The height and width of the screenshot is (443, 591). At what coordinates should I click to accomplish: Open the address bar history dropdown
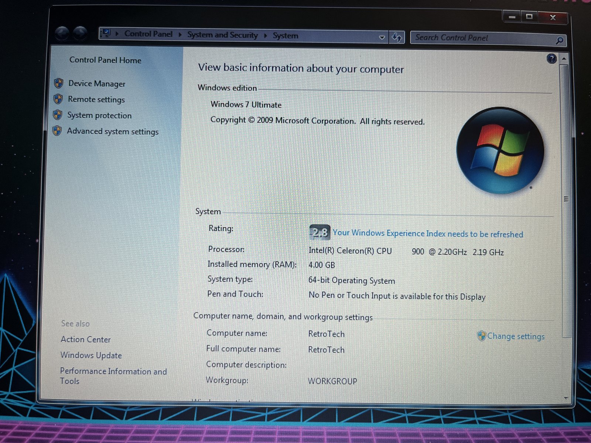coord(382,37)
